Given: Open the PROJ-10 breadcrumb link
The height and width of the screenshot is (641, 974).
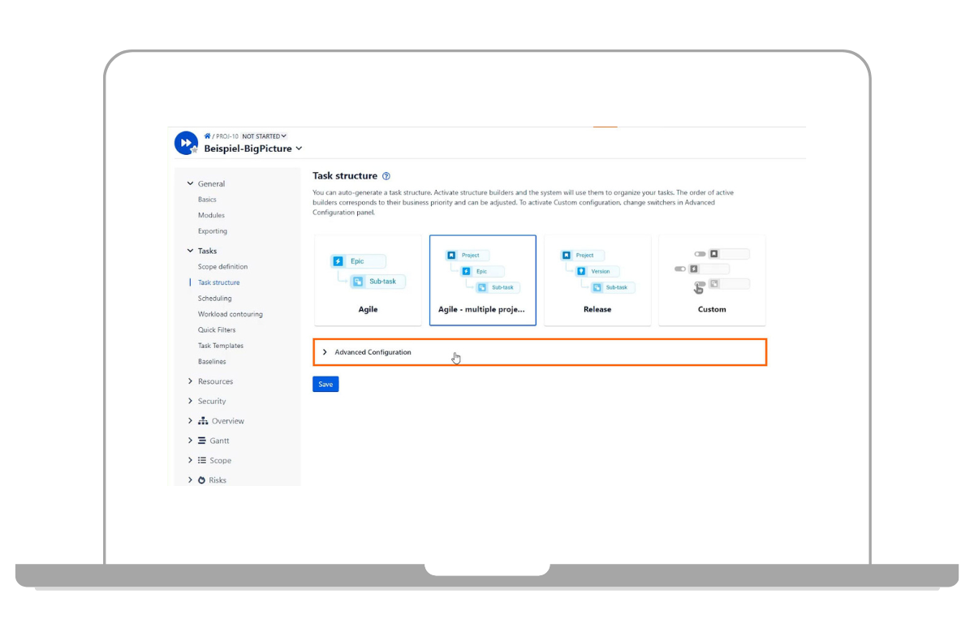Looking at the screenshot, I should point(227,136).
